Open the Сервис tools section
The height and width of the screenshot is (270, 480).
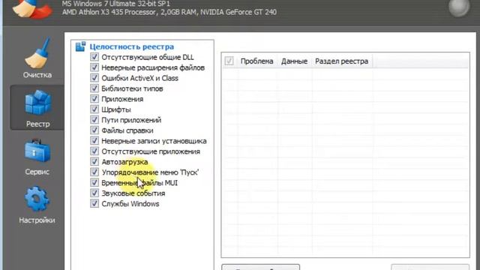pos(37,157)
